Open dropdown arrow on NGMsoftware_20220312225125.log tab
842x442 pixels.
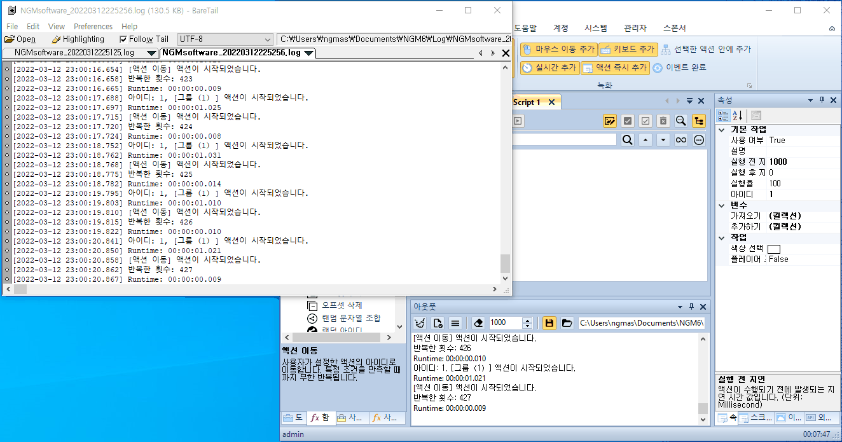click(151, 53)
